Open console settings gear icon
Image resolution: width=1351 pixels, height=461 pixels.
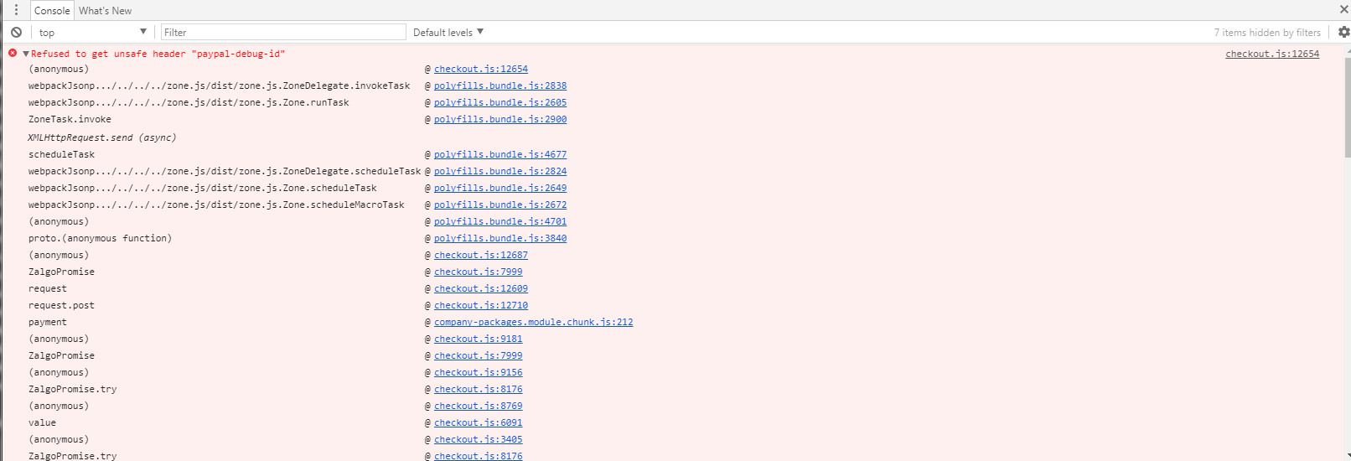(x=1343, y=32)
